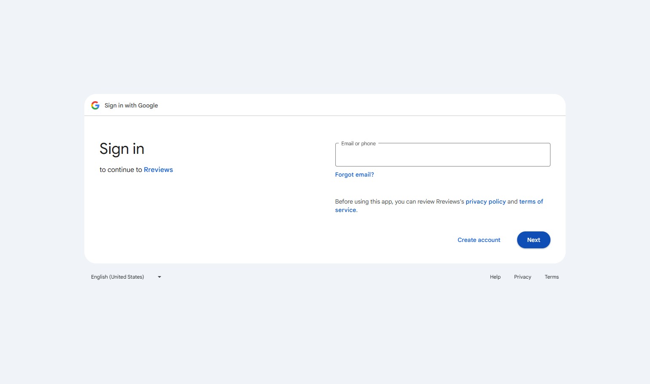Open the English (United States) language selector

pyautogui.click(x=118, y=277)
